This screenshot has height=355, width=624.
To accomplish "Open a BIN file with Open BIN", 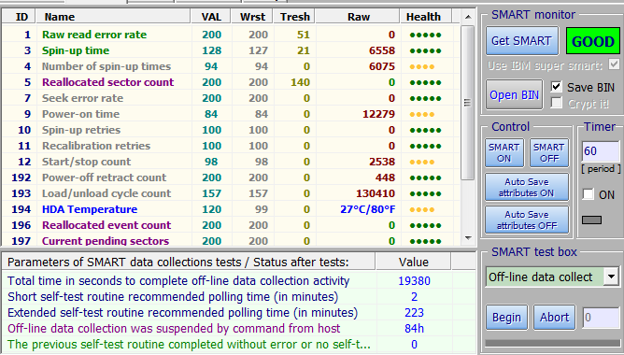I will 514,94.
